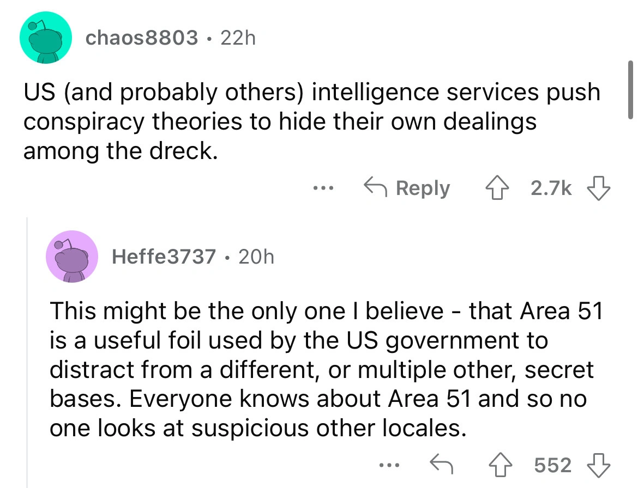Select the 22h timestamp on the top comment
Screen dimensions: 638x488
[237, 38]
